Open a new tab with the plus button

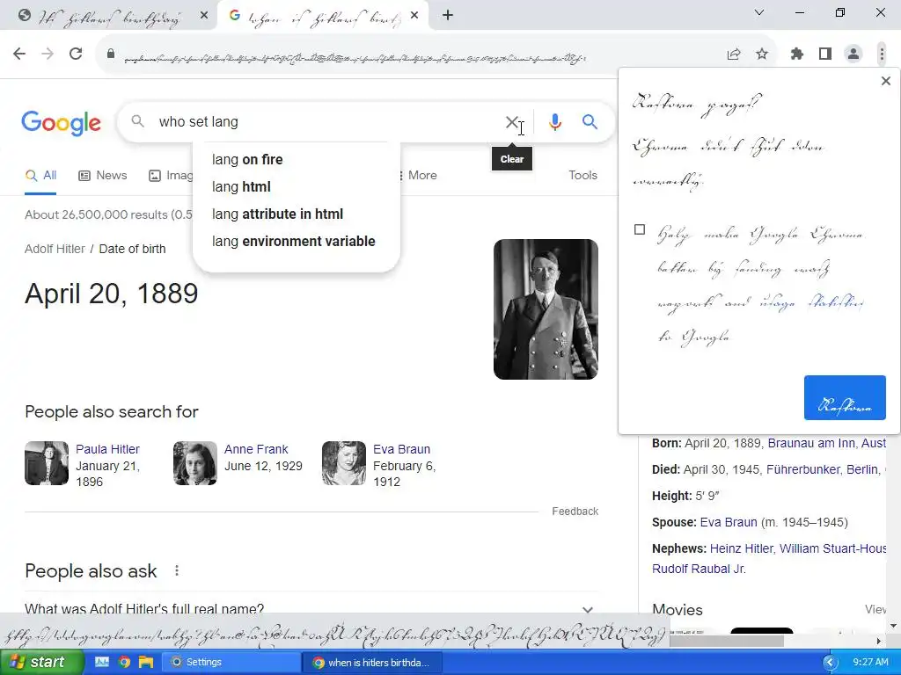pyautogui.click(x=448, y=16)
